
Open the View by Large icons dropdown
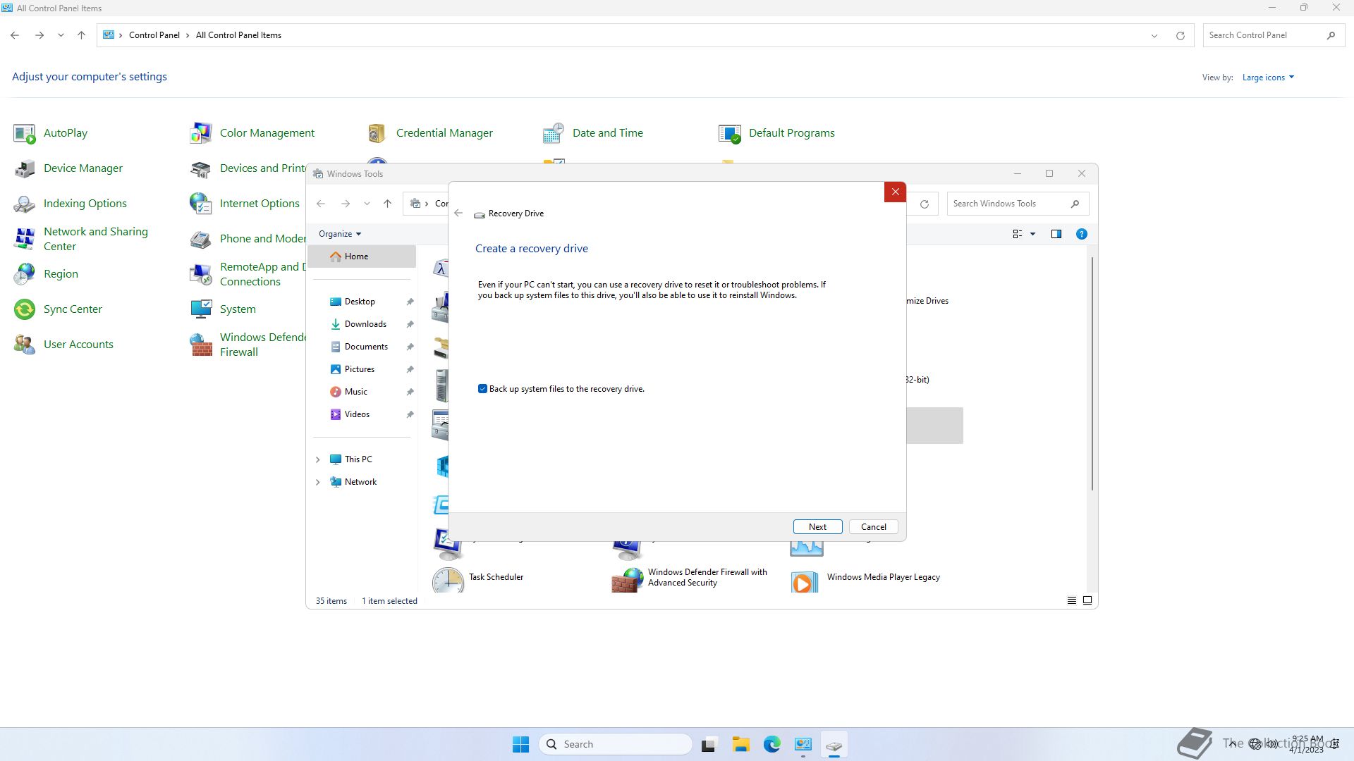tap(1268, 78)
